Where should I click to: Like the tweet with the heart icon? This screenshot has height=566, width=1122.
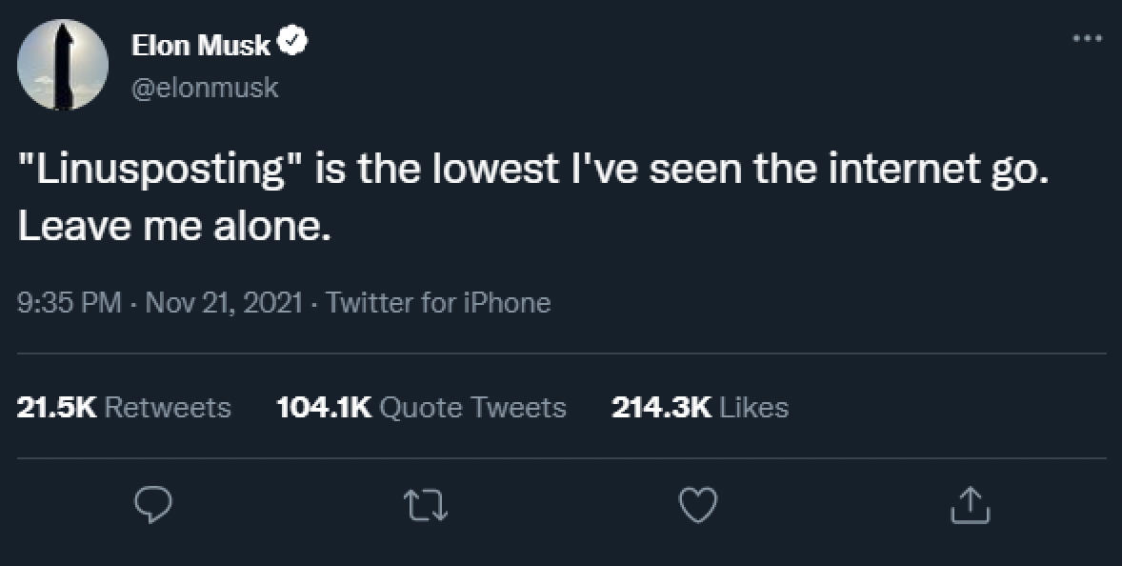(x=701, y=506)
